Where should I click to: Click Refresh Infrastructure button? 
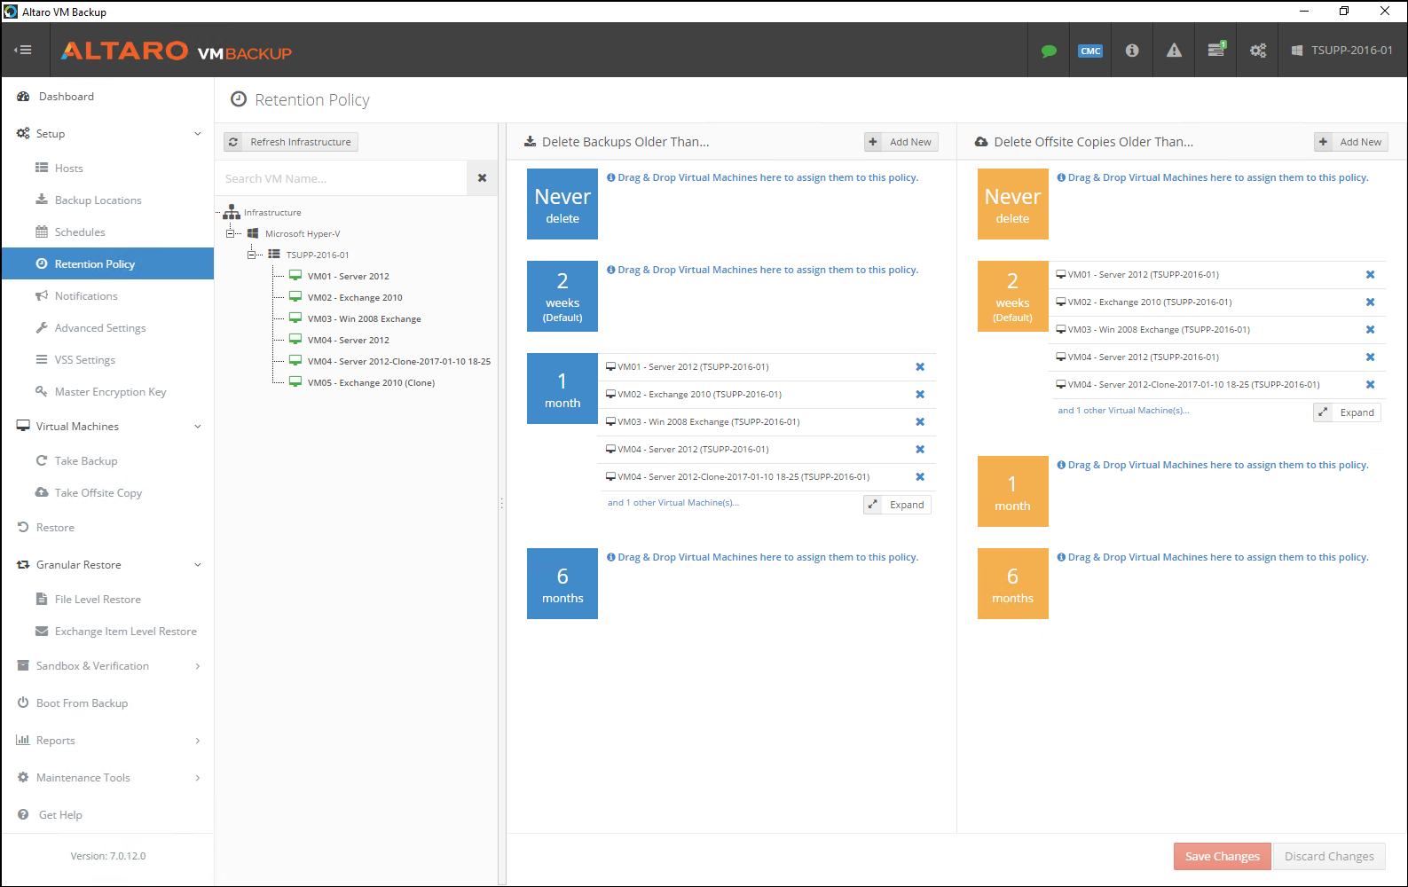point(291,142)
